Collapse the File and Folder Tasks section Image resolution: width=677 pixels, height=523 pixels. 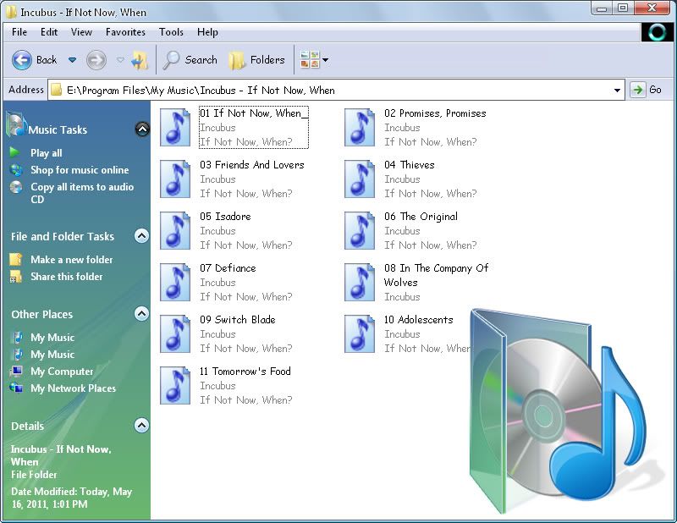[141, 236]
